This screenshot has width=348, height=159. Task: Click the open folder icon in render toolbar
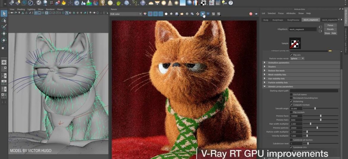tap(182, 14)
